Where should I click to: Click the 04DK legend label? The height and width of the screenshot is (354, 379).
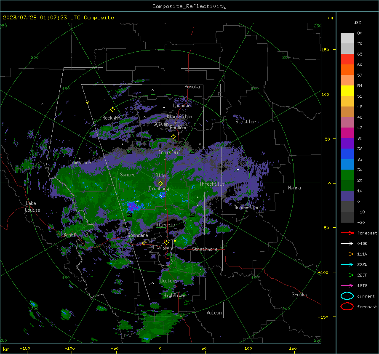(x=362, y=244)
